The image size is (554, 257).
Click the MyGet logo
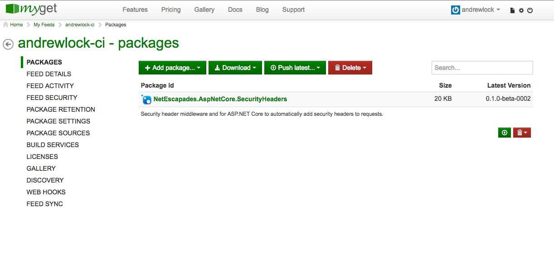tap(31, 9)
